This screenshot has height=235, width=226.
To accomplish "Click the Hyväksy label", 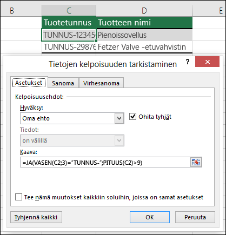I will [x=31, y=108].
